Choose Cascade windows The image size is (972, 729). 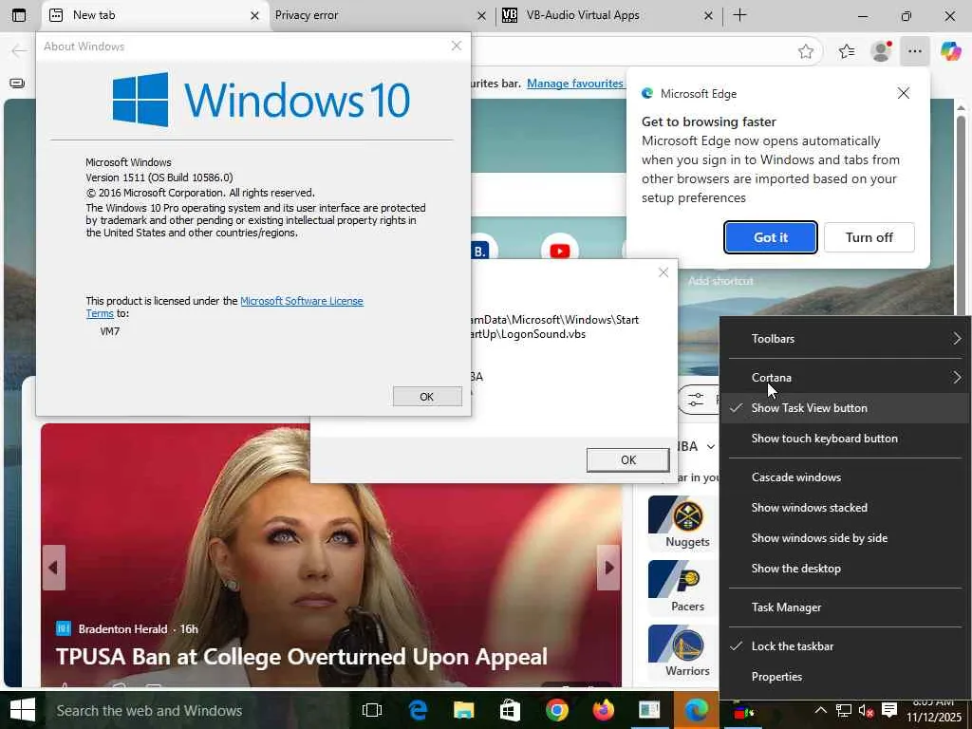click(x=846, y=477)
